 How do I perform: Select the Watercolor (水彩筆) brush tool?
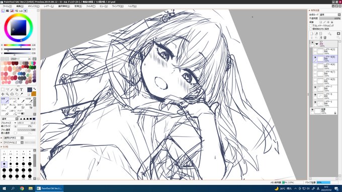pyautogui.click(x=29, y=100)
